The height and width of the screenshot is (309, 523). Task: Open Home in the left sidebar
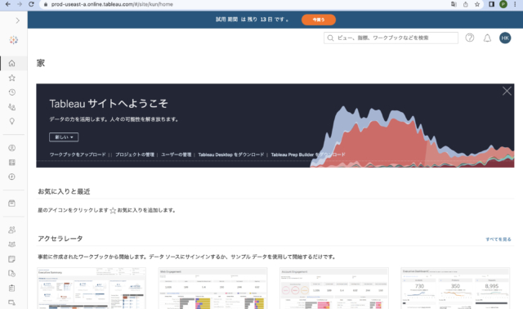coord(12,64)
